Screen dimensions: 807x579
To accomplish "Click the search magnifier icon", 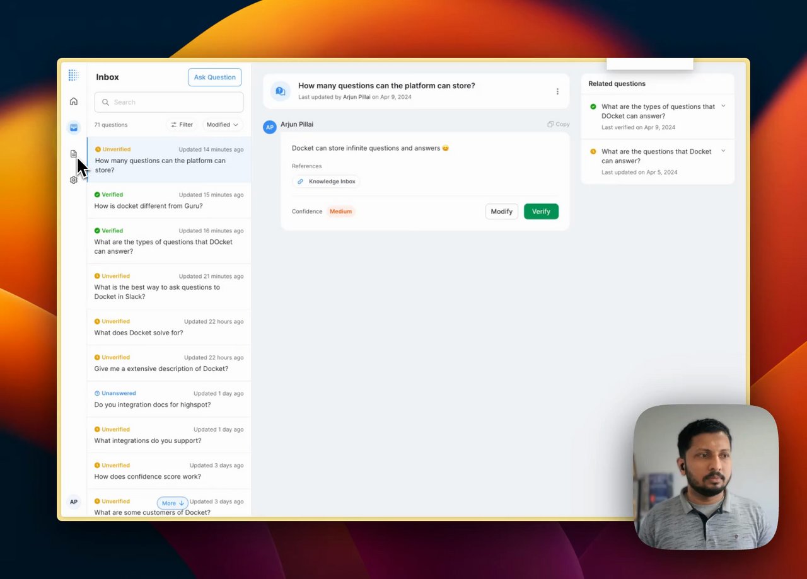I will coord(105,102).
